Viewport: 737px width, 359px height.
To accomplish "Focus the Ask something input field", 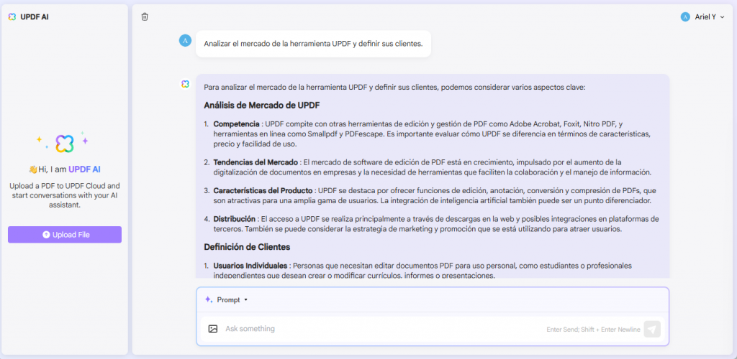I will [383, 329].
